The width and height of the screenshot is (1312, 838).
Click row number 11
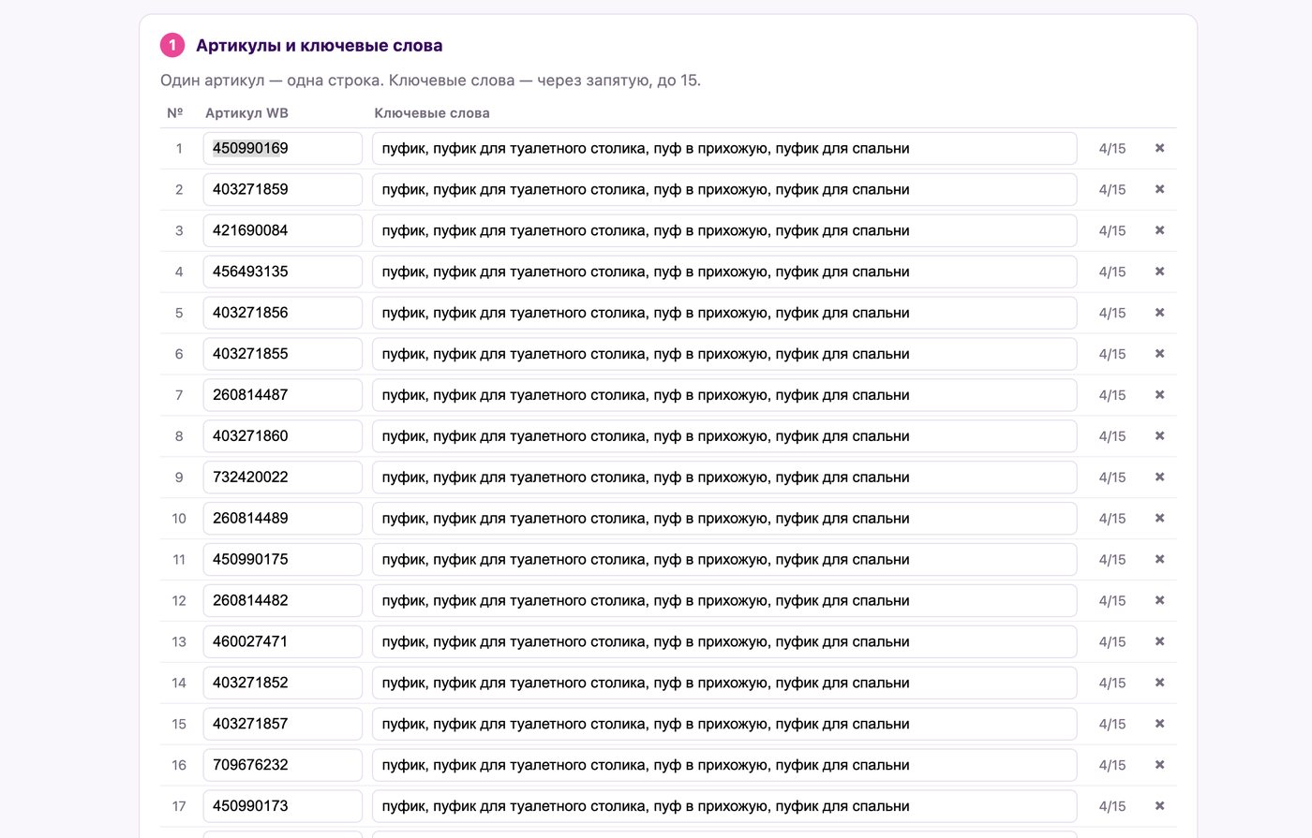pos(179,560)
